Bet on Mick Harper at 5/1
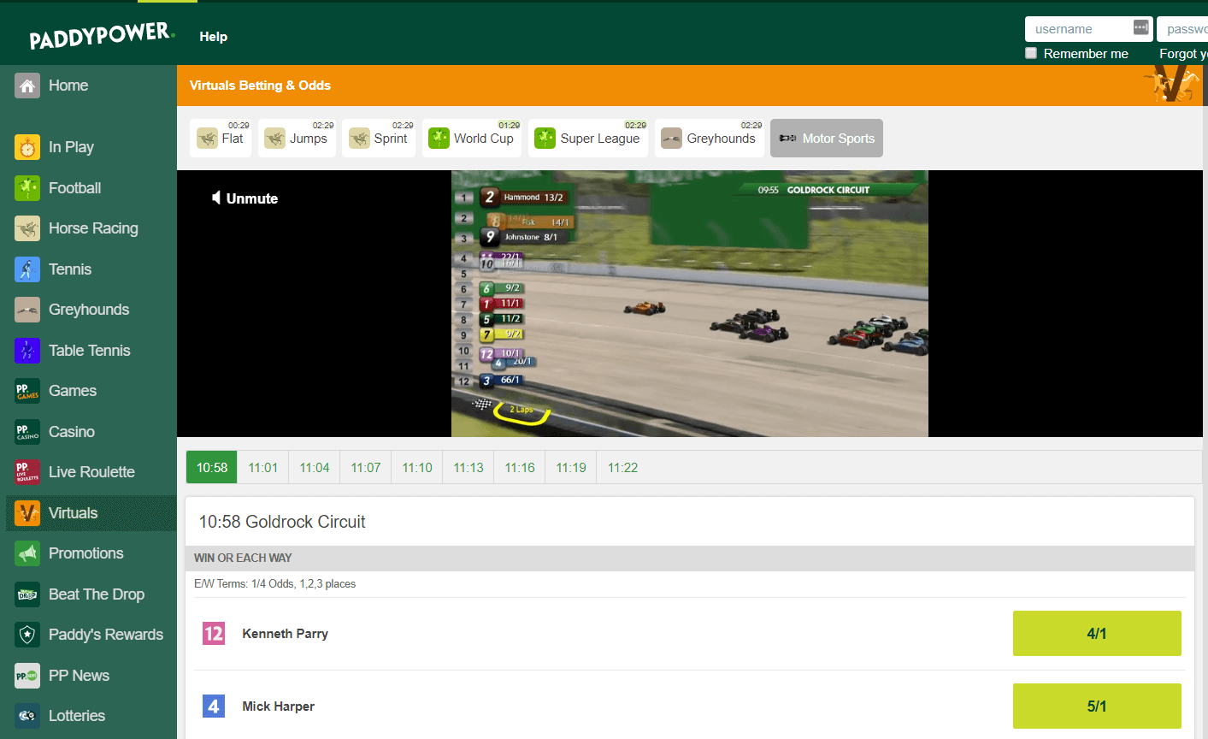The height and width of the screenshot is (739, 1208). click(1097, 706)
